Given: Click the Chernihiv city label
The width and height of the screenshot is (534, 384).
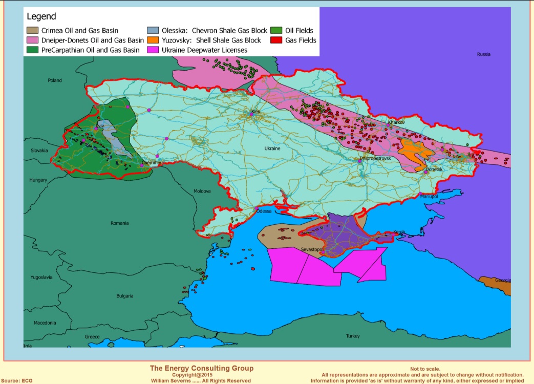Looking at the screenshot, I should point(152,163).
